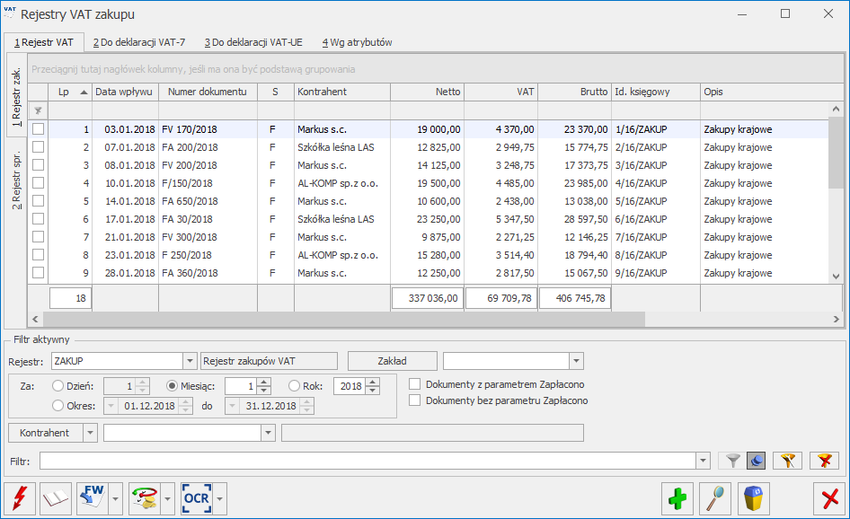Open selected record with magnifier icon
850x519 pixels.
pos(715,498)
